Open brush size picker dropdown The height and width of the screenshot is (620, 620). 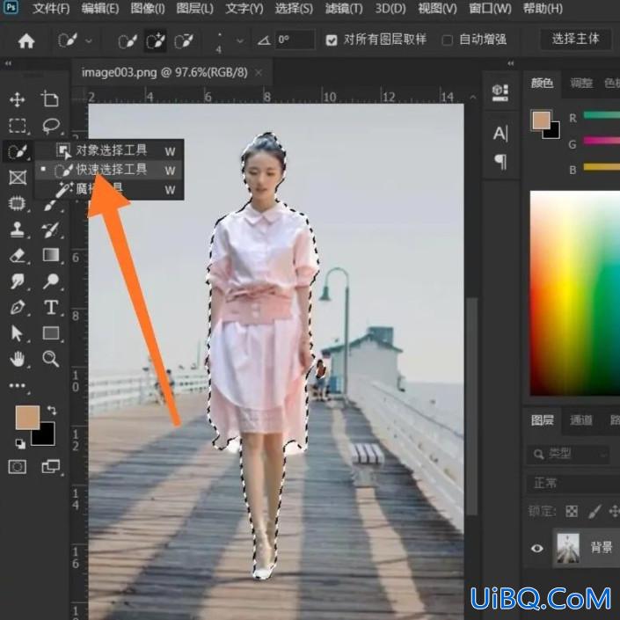click(239, 40)
